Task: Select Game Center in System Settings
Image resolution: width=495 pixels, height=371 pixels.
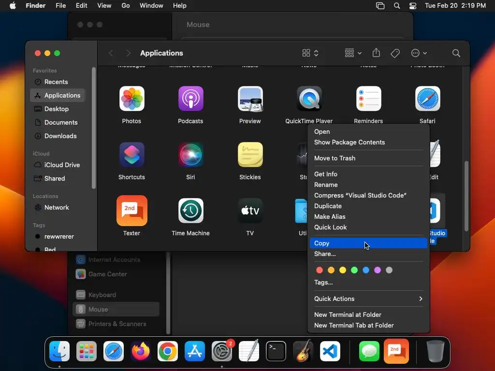Action: pyautogui.click(x=116, y=274)
